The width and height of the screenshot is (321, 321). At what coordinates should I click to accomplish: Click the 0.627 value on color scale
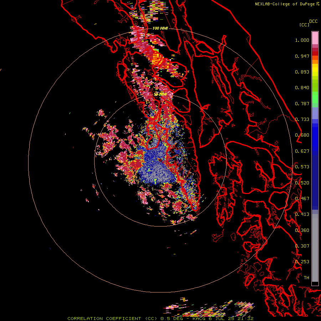tap(302, 151)
